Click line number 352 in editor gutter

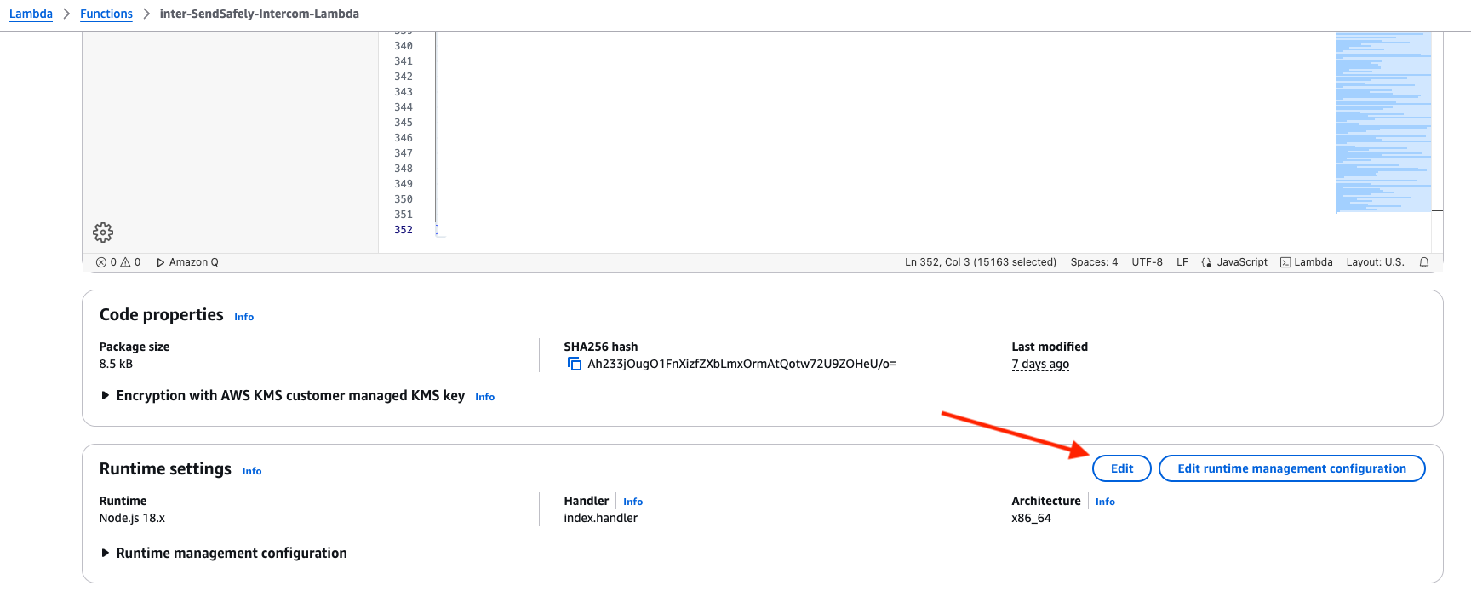(x=404, y=230)
